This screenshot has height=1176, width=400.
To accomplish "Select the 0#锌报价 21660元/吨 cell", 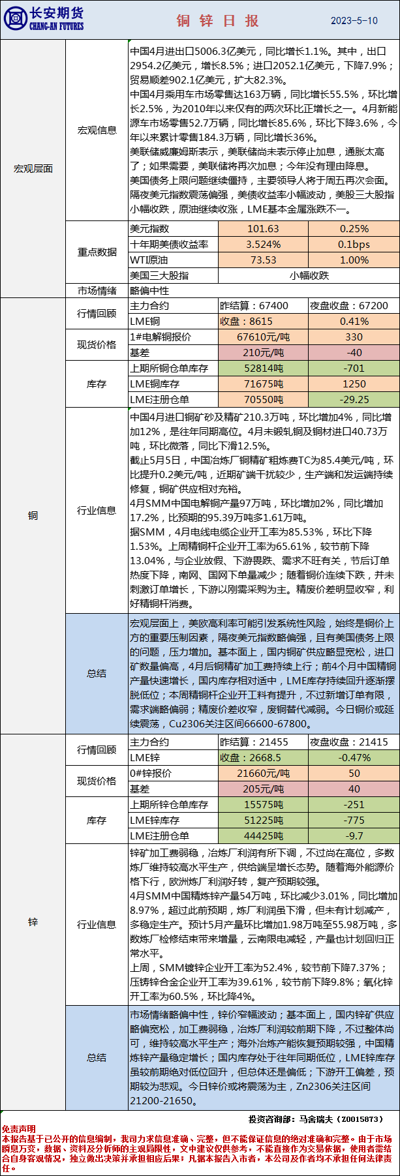I will 263,774.
